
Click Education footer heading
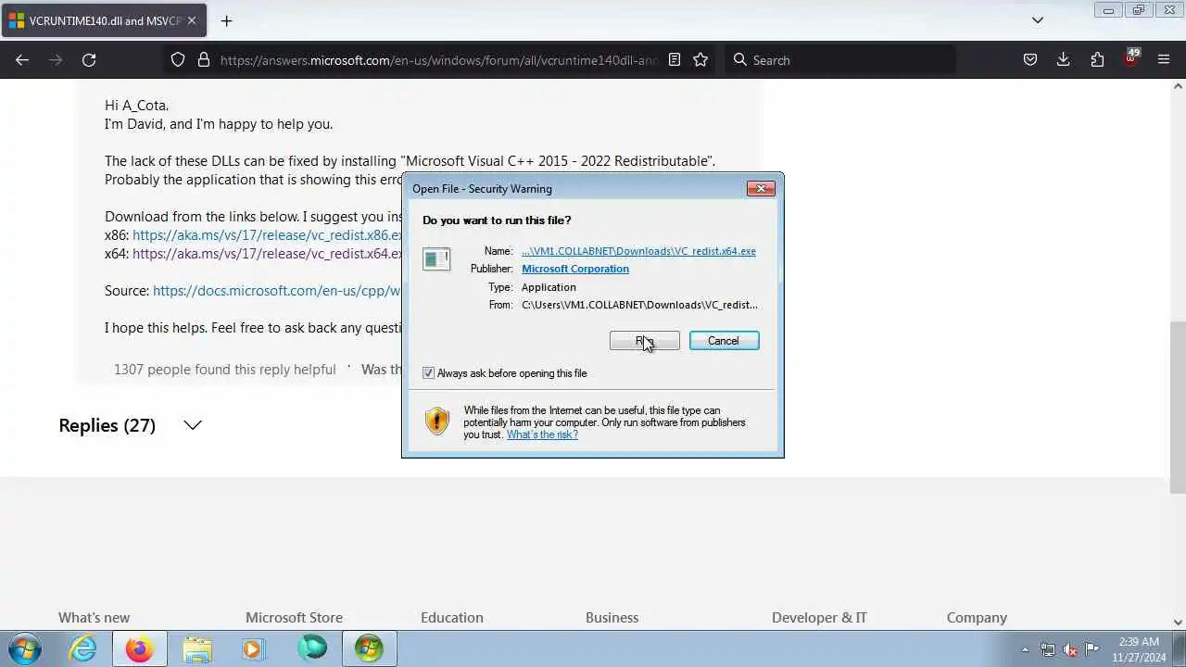(x=452, y=618)
